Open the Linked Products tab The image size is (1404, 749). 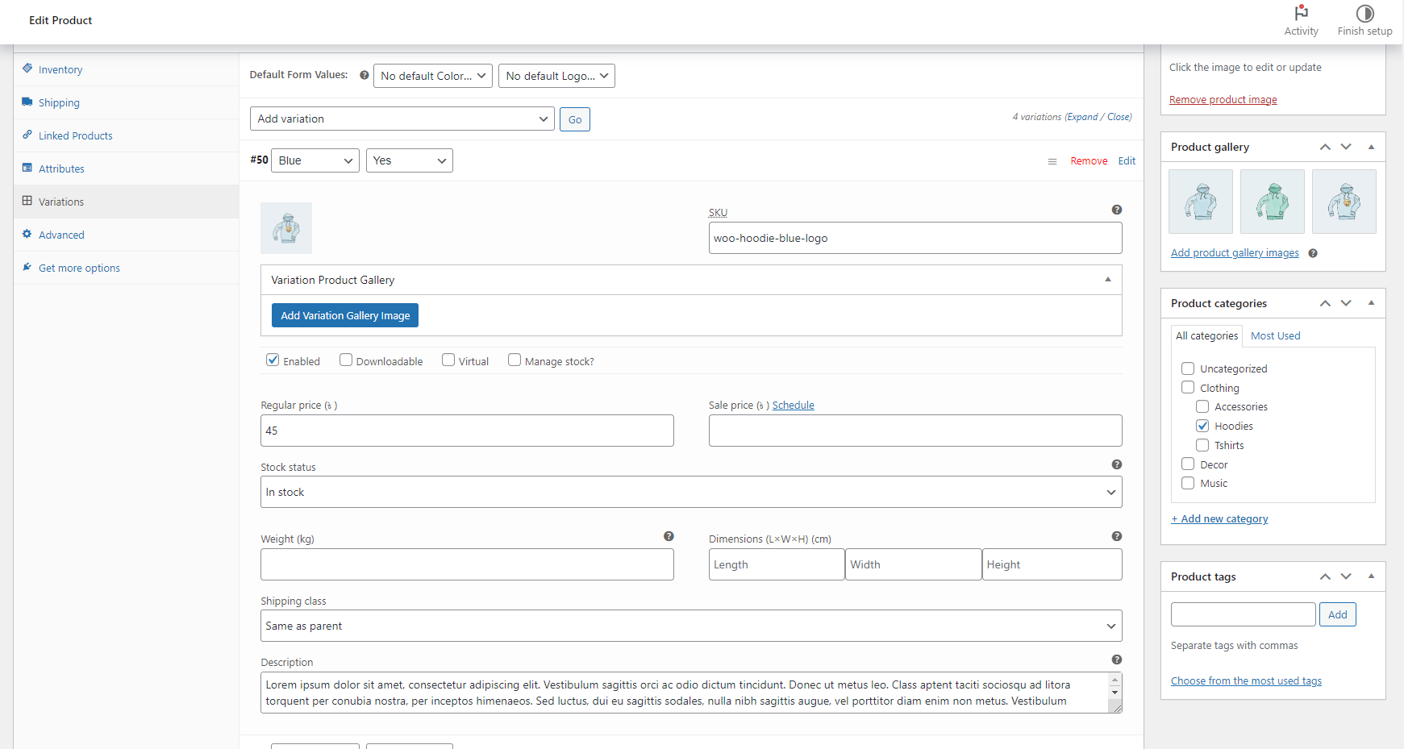tap(76, 135)
